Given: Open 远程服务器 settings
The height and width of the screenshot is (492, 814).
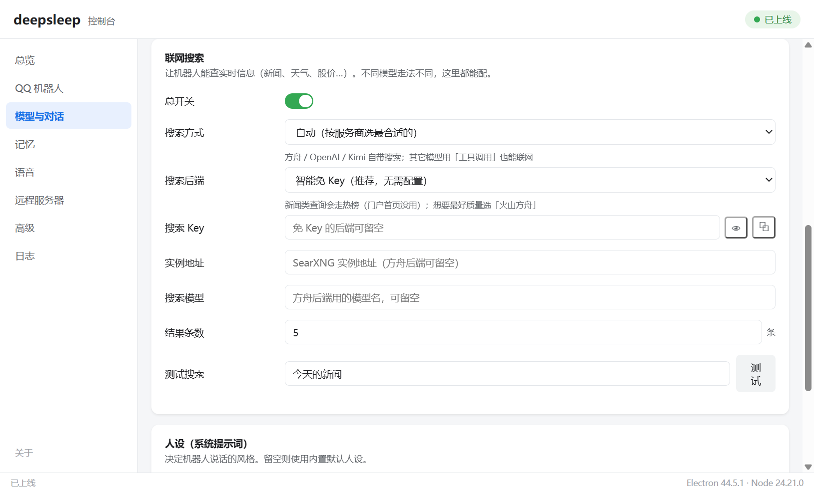Looking at the screenshot, I should coord(68,200).
